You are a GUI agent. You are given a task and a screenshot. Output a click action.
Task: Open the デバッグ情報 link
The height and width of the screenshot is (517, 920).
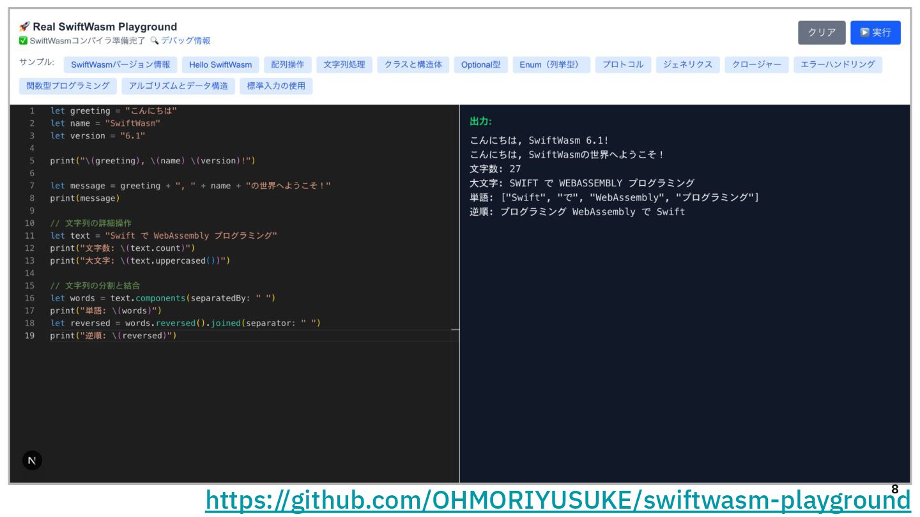185,40
